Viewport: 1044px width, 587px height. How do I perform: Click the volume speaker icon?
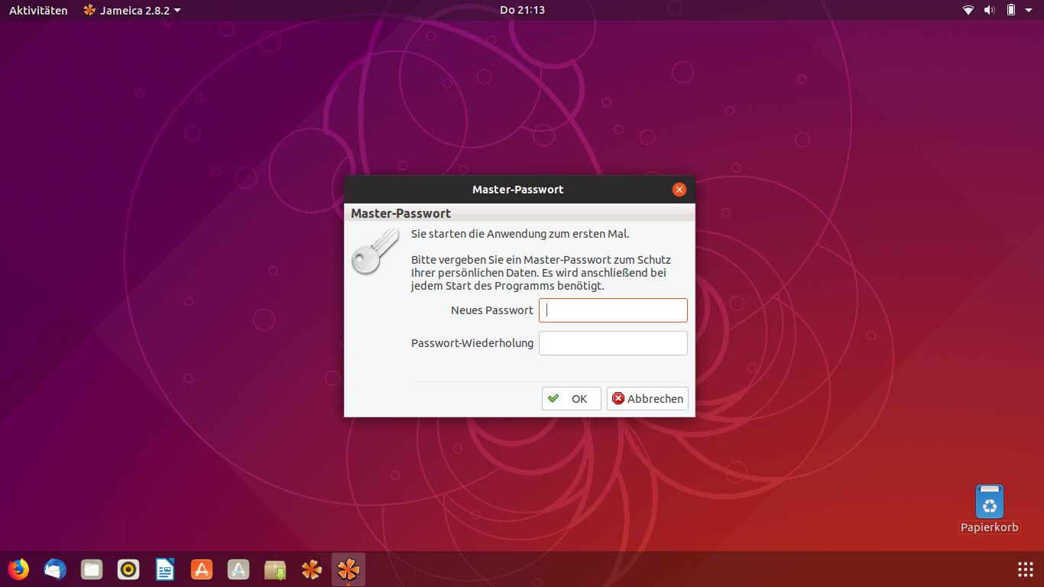(989, 11)
